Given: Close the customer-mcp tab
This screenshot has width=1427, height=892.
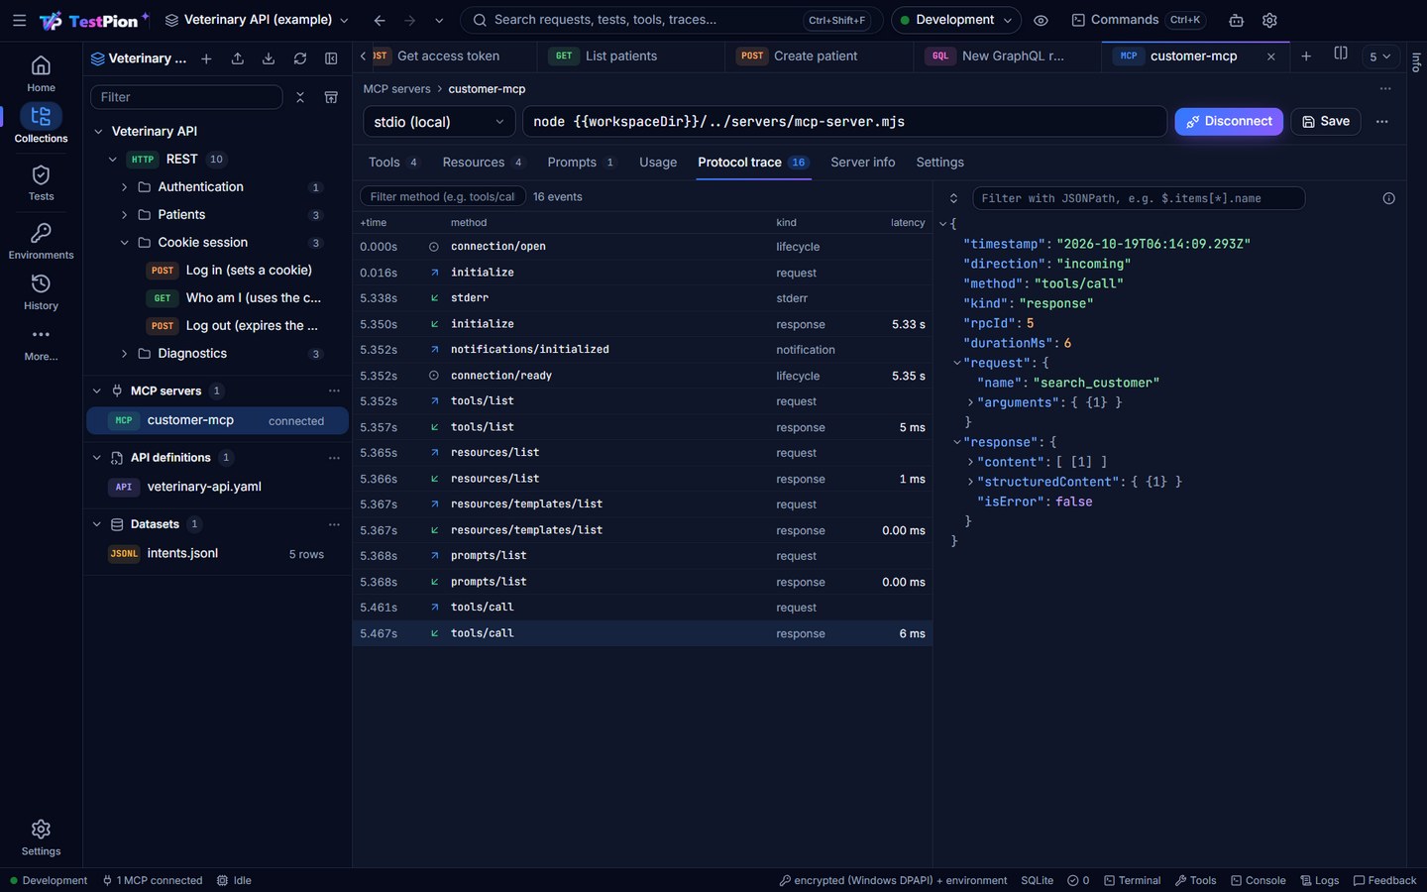Looking at the screenshot, I should tap(1271, 56).
